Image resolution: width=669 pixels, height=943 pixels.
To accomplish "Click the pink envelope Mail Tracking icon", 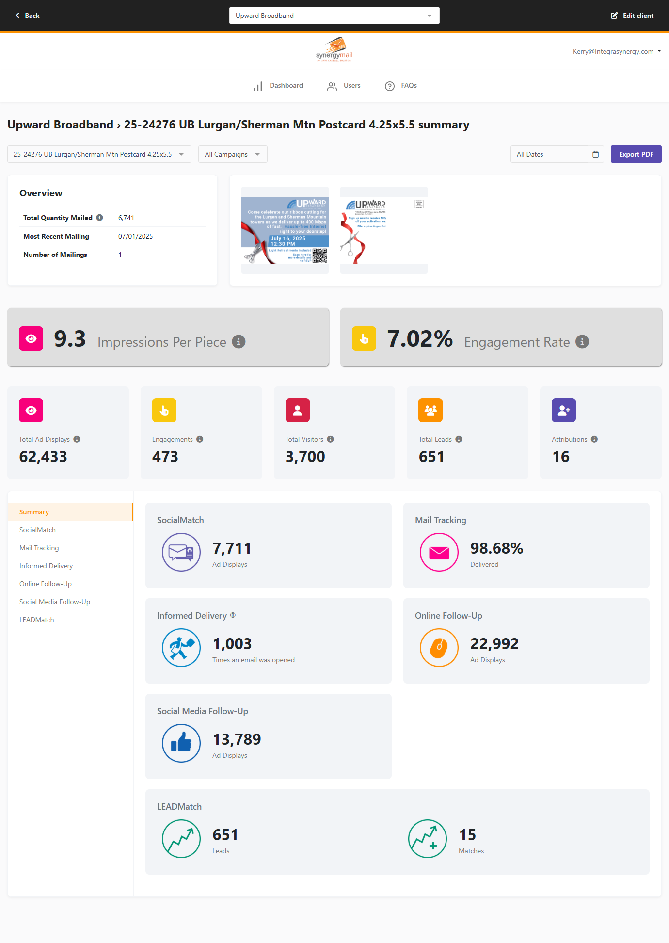I will [x=439, y=552].
